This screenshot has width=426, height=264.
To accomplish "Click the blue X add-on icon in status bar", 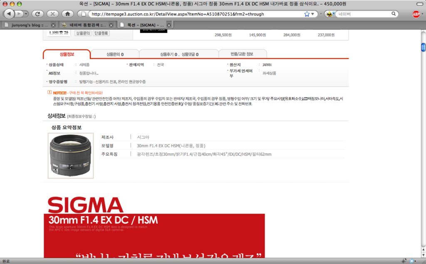I will pyautogui.click(x=411, y=261).
